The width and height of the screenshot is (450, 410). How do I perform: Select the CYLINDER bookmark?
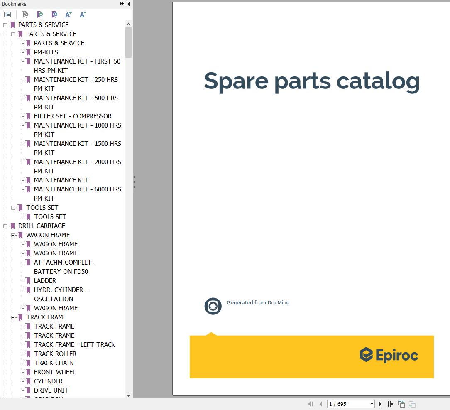[48, 382]
